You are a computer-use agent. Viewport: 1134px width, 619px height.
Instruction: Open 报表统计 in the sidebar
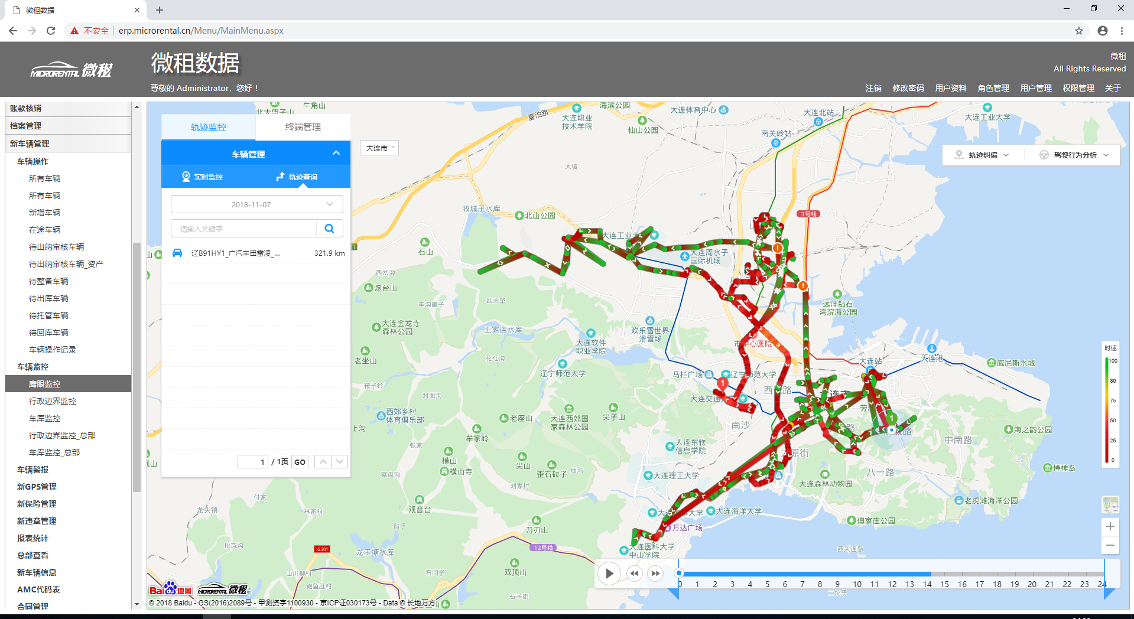pyautogui.click(x=33, y=538)
